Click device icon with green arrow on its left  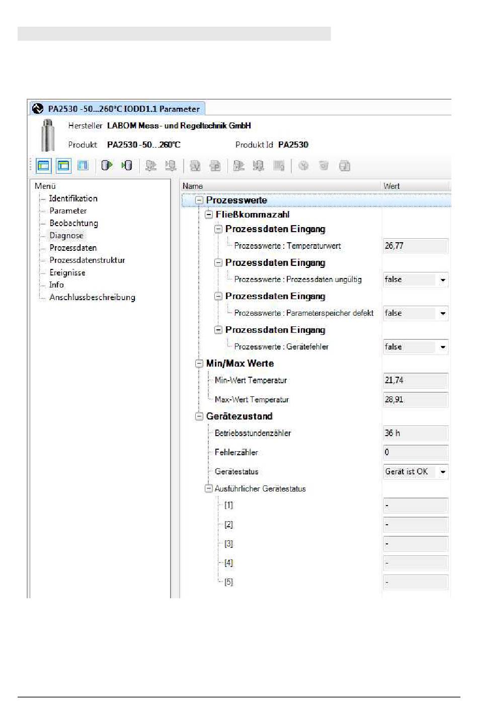coord(126,165)
